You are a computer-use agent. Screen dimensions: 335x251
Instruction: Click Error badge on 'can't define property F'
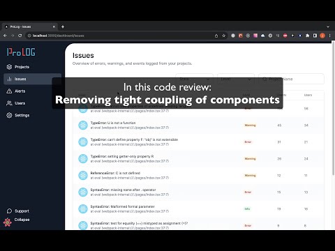coord(248,142)
